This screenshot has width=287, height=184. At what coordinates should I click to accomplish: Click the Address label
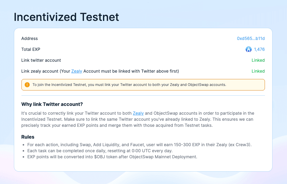click(x=30, y=38)
